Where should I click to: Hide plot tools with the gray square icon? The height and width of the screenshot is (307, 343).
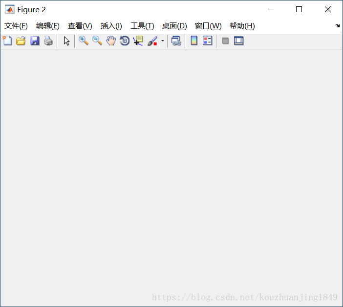225,41
